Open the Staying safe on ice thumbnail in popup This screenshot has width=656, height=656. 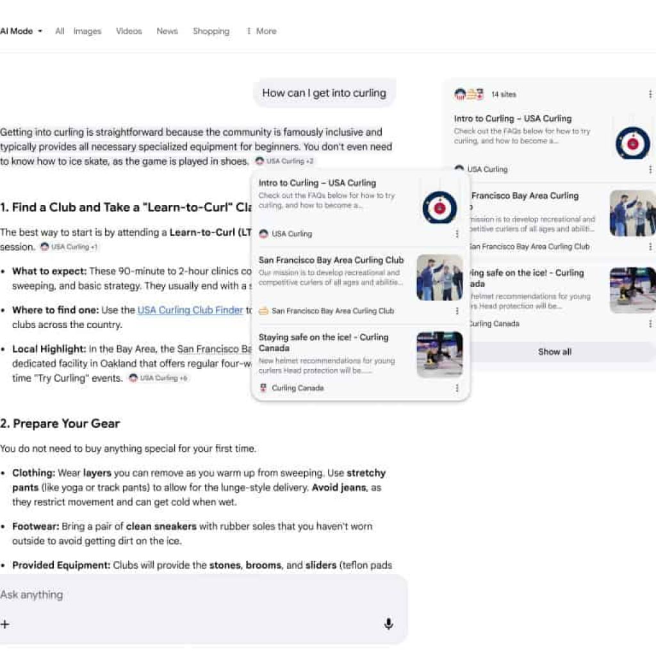(439, 354)
